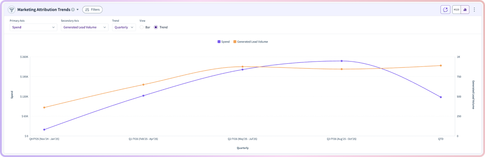Switch to the #123 table view
The width and height of the screenshot is (485, 157).
[x=457, y=10]
